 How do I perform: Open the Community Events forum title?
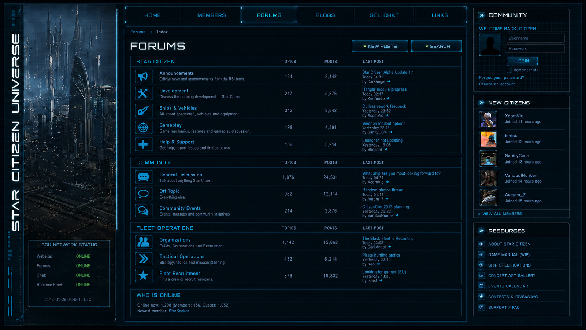coord(180,208)
